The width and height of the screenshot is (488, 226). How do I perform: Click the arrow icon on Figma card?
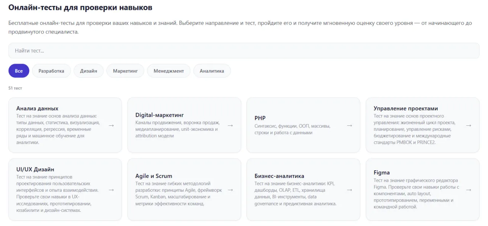coord(469,189)
